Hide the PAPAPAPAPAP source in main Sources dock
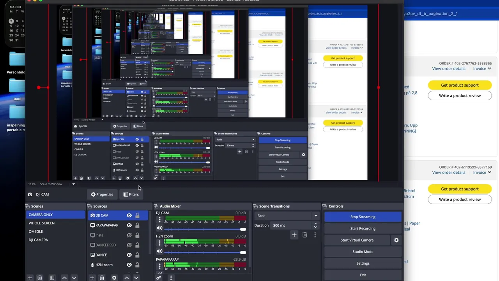 point(129,225)
